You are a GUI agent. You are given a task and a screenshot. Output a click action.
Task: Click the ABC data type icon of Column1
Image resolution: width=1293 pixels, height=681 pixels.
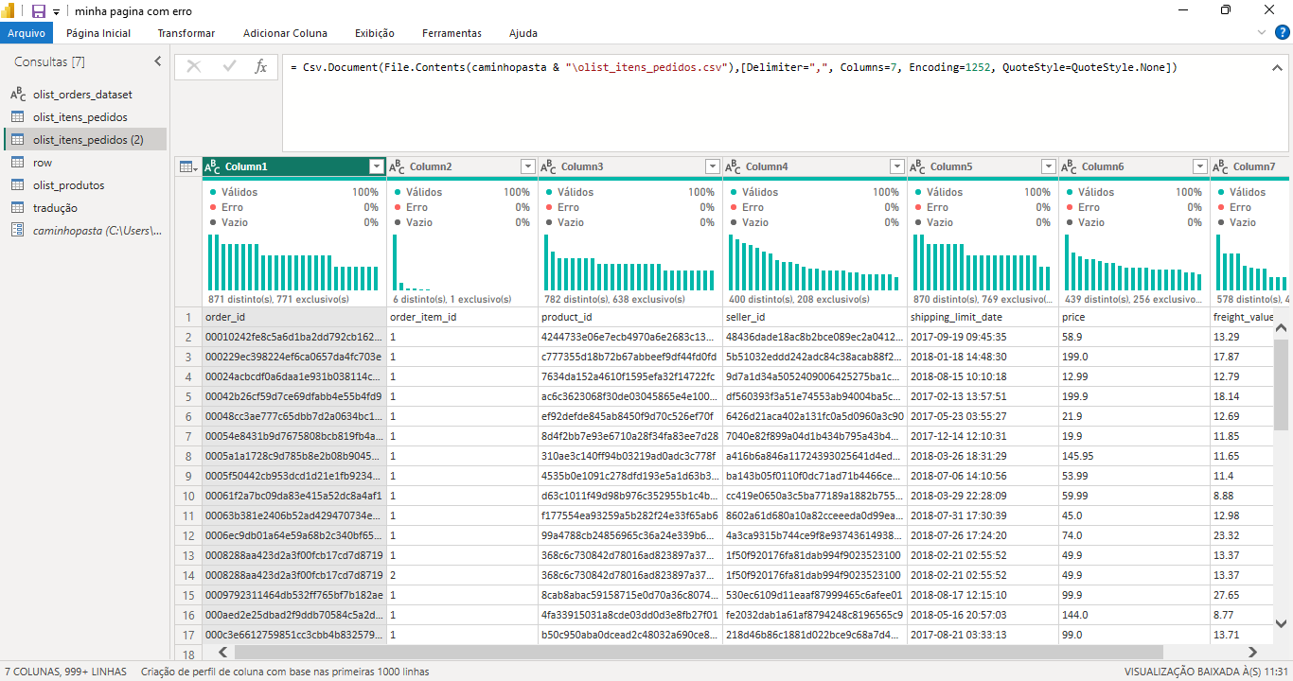click(213, 166)
